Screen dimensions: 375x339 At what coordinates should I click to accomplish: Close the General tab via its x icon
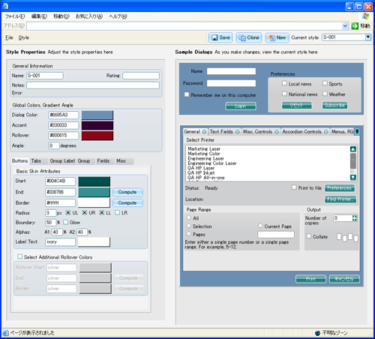click(x=204, y=132)
